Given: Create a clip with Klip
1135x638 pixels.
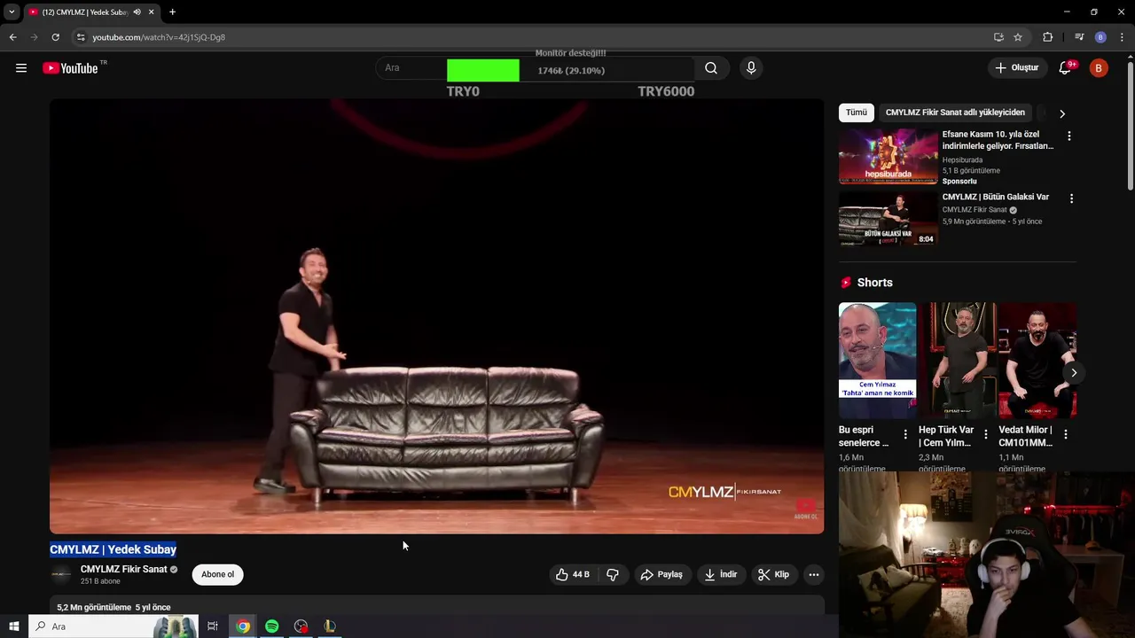Looking at the screenshot, I should (x=773, y=574).
